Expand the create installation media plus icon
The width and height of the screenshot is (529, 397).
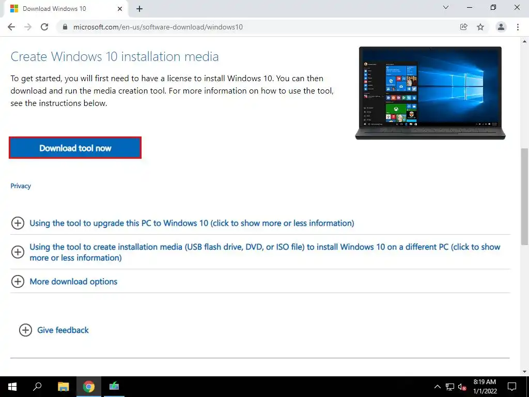18,252
